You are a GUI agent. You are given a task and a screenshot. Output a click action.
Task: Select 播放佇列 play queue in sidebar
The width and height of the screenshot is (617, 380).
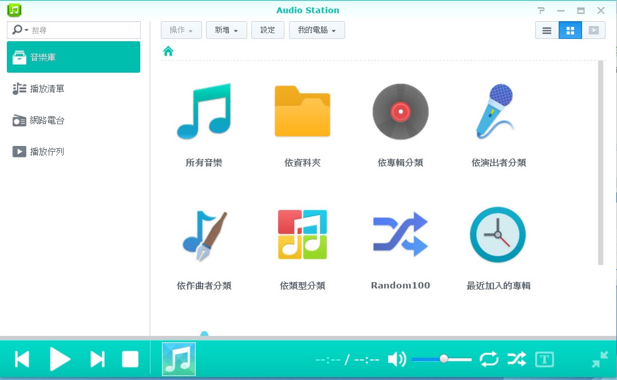point(74,152)
